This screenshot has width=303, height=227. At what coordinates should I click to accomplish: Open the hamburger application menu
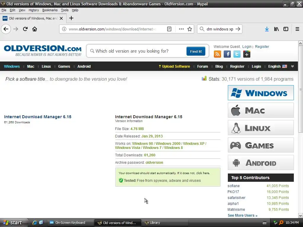click(x=297, y=29)
